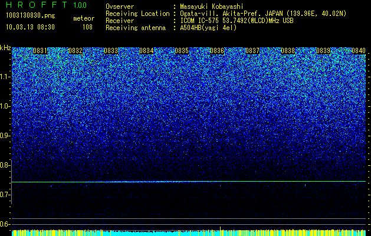Click the 0839 time marker
This screenshot has height=236, width=371.
point(323,51)
